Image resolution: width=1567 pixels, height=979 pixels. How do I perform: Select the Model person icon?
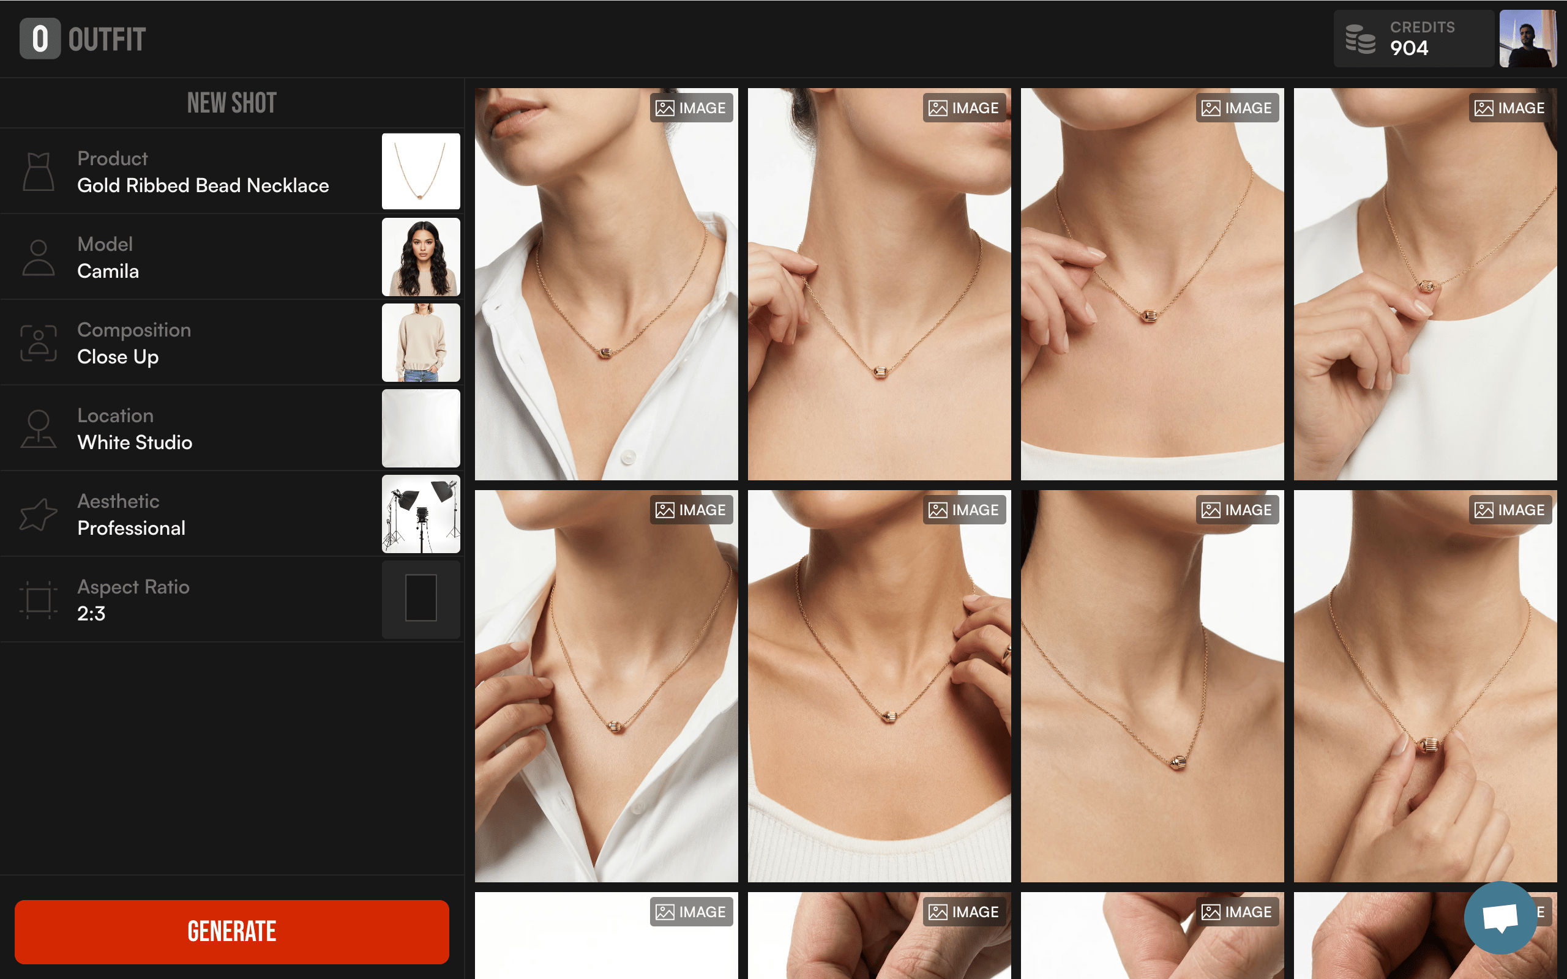(x=38, y=256)
